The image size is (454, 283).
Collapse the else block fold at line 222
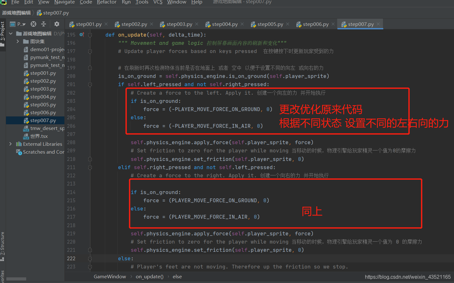[x=90, y=259]
